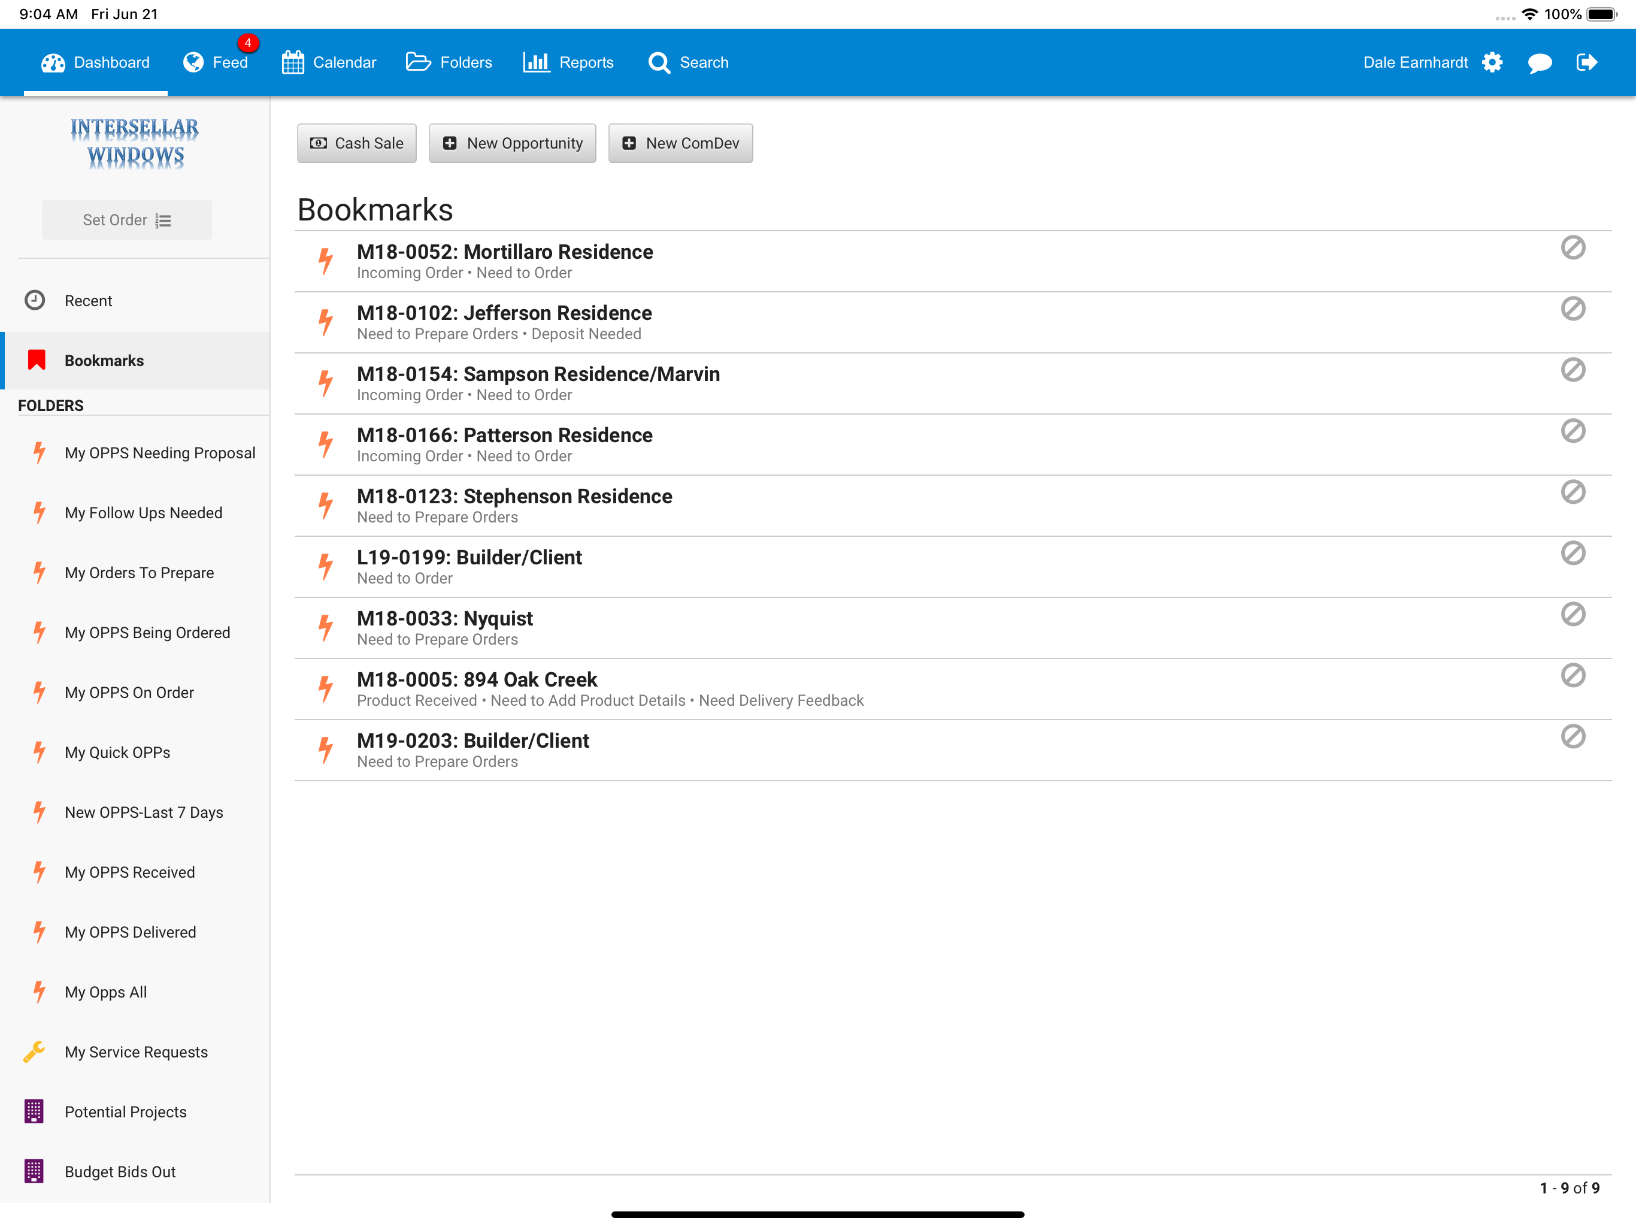
Task: Open M18-0052: Mortillaro Residence bookmark
Action: (x=953, y=261)
